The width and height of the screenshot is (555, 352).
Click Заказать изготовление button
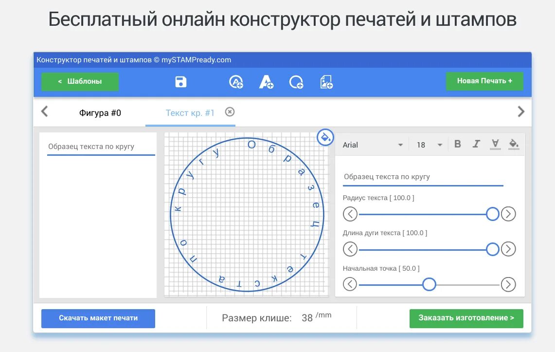(466, 318)
